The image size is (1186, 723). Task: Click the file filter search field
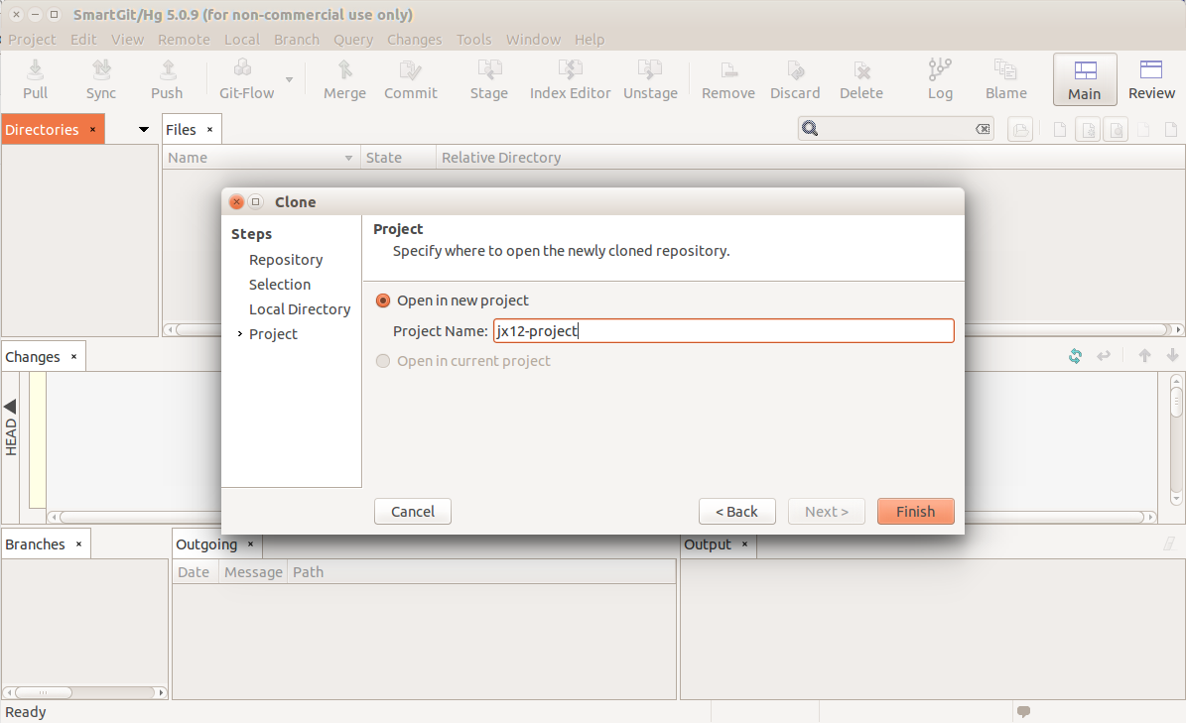point(896,129)
